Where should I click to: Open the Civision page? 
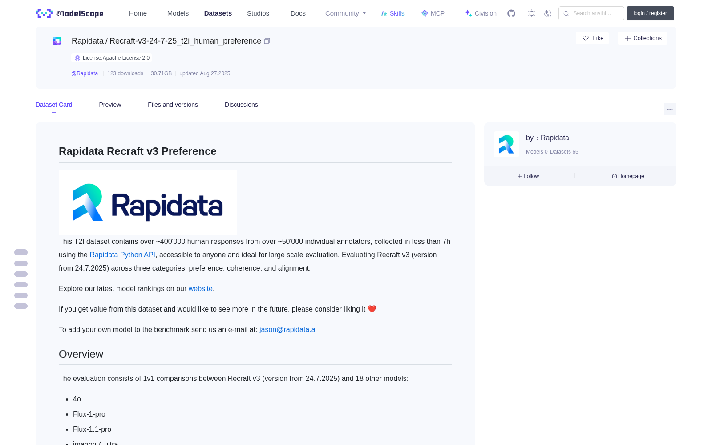(481, 13)
